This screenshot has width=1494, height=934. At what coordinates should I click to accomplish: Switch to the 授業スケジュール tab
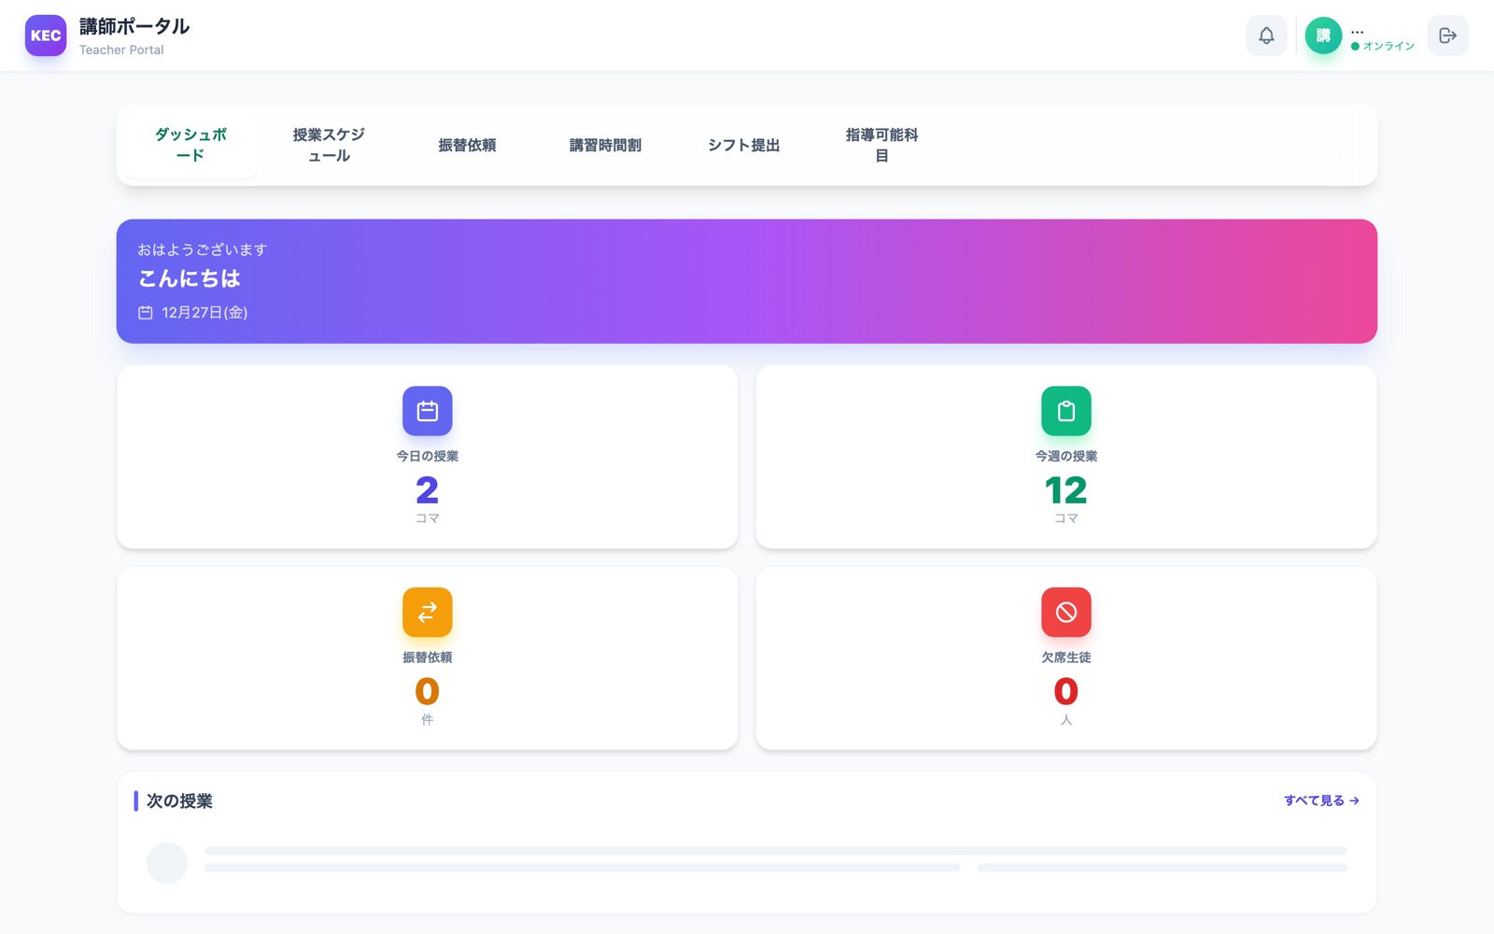pyautogui.click(x=328, y=145)
